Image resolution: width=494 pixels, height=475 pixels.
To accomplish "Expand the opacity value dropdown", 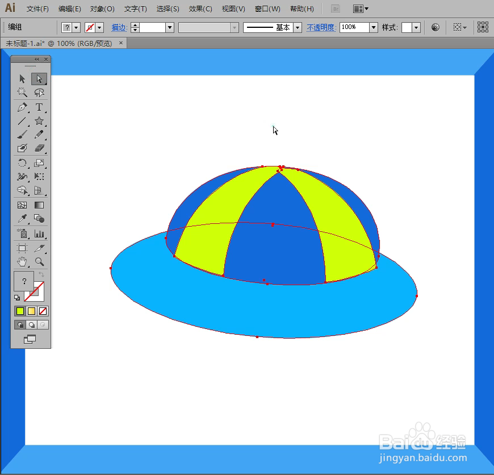I will tap(374, 28).
